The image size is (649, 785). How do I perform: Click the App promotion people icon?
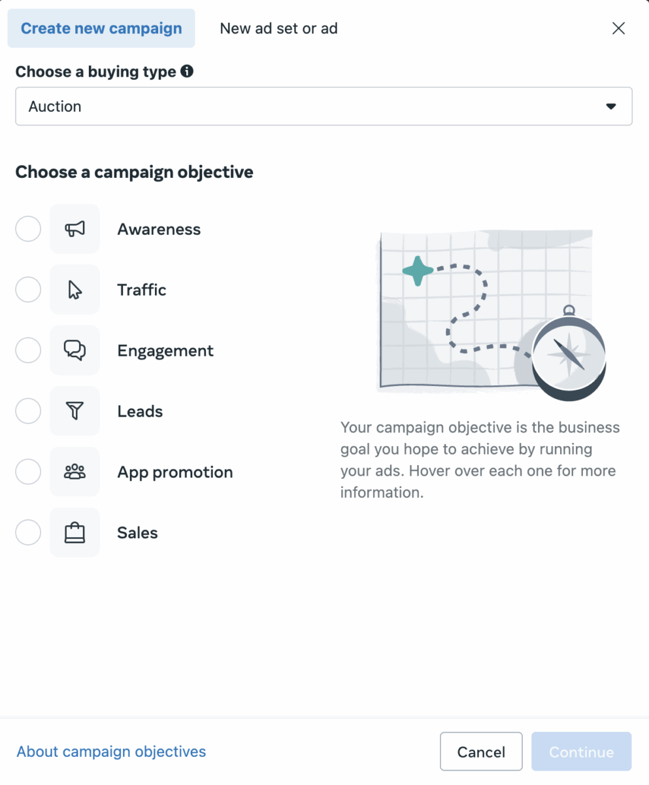tap(74, 472)
